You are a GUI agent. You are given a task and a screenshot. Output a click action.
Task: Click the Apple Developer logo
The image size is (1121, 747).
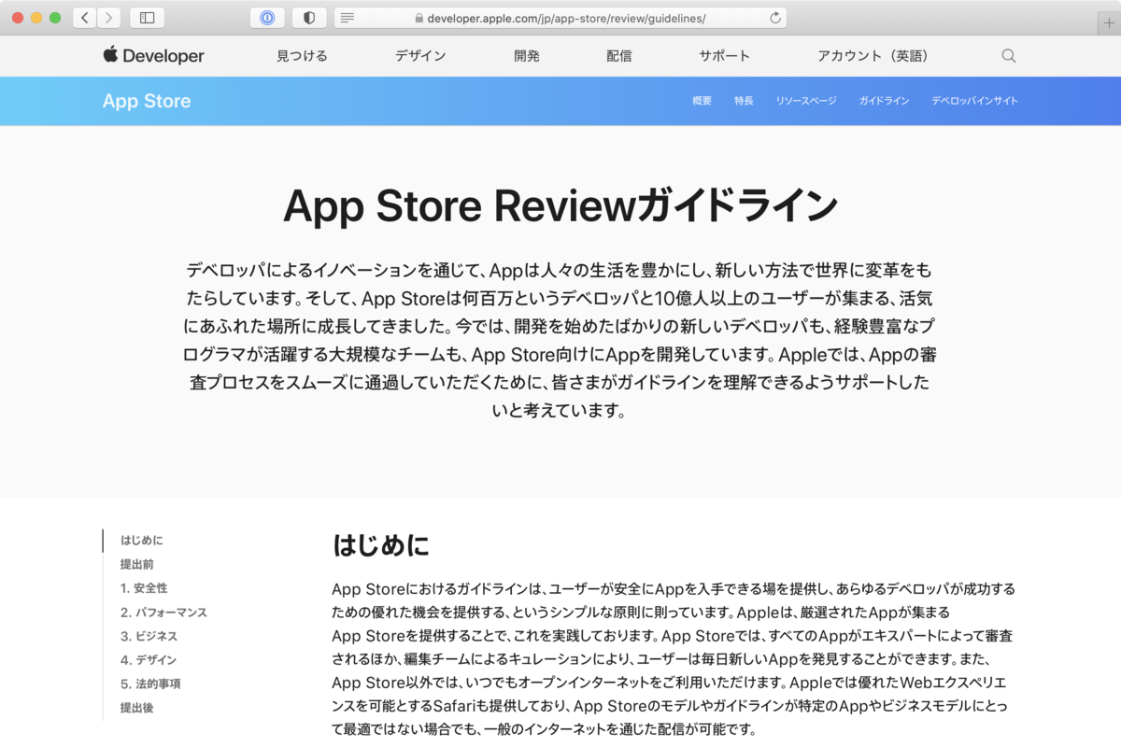[154, 56]
